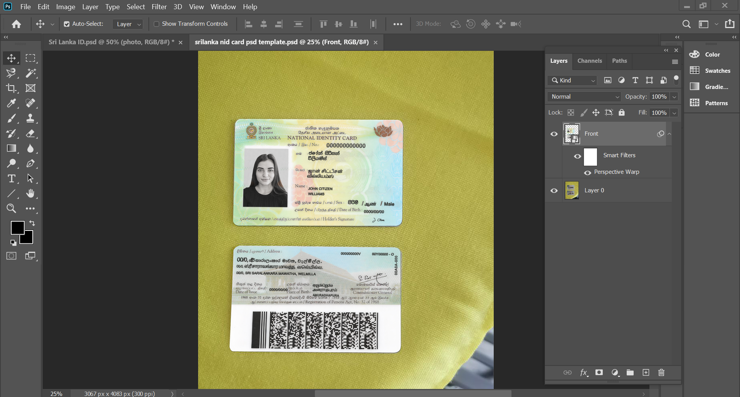Viewport: 740px width, 397px height.
Task: Open the Auto-Select Layer dropdown
Action: 127,24
